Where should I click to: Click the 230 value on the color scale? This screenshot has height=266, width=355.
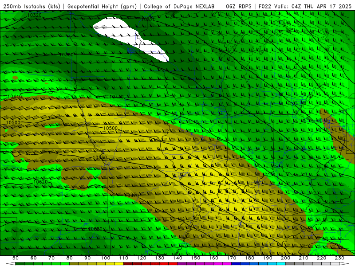[339, 258]
